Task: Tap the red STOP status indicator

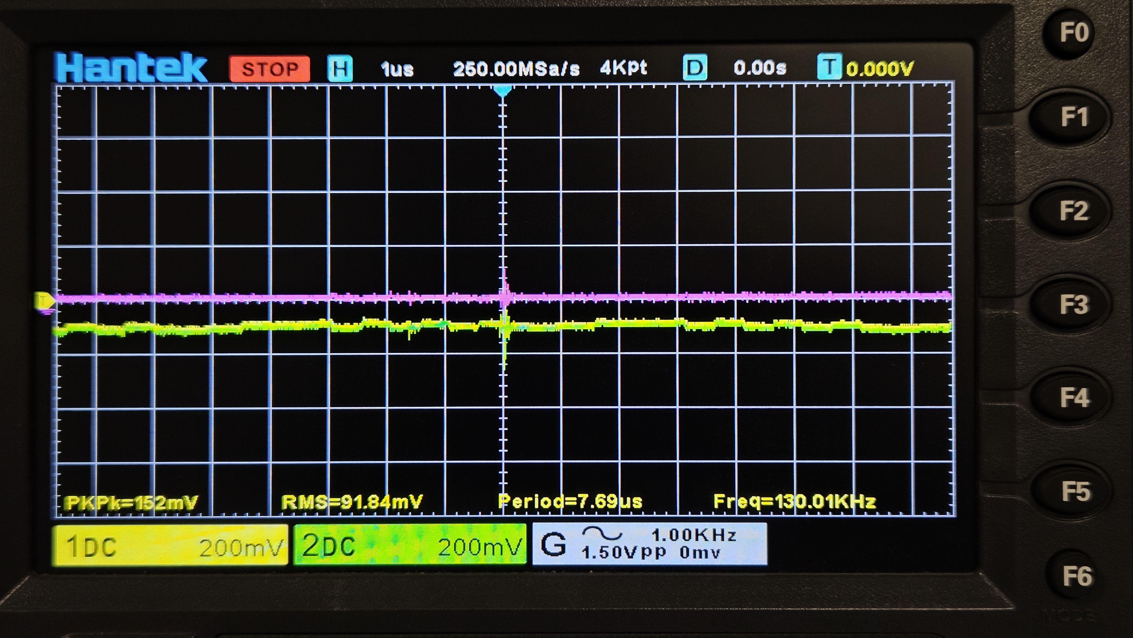Action: [270, 69]
